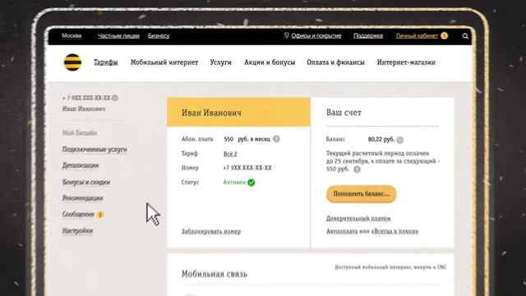Click sidebar phone number +7 9XX XXX-XX-XX

[86, 98]
